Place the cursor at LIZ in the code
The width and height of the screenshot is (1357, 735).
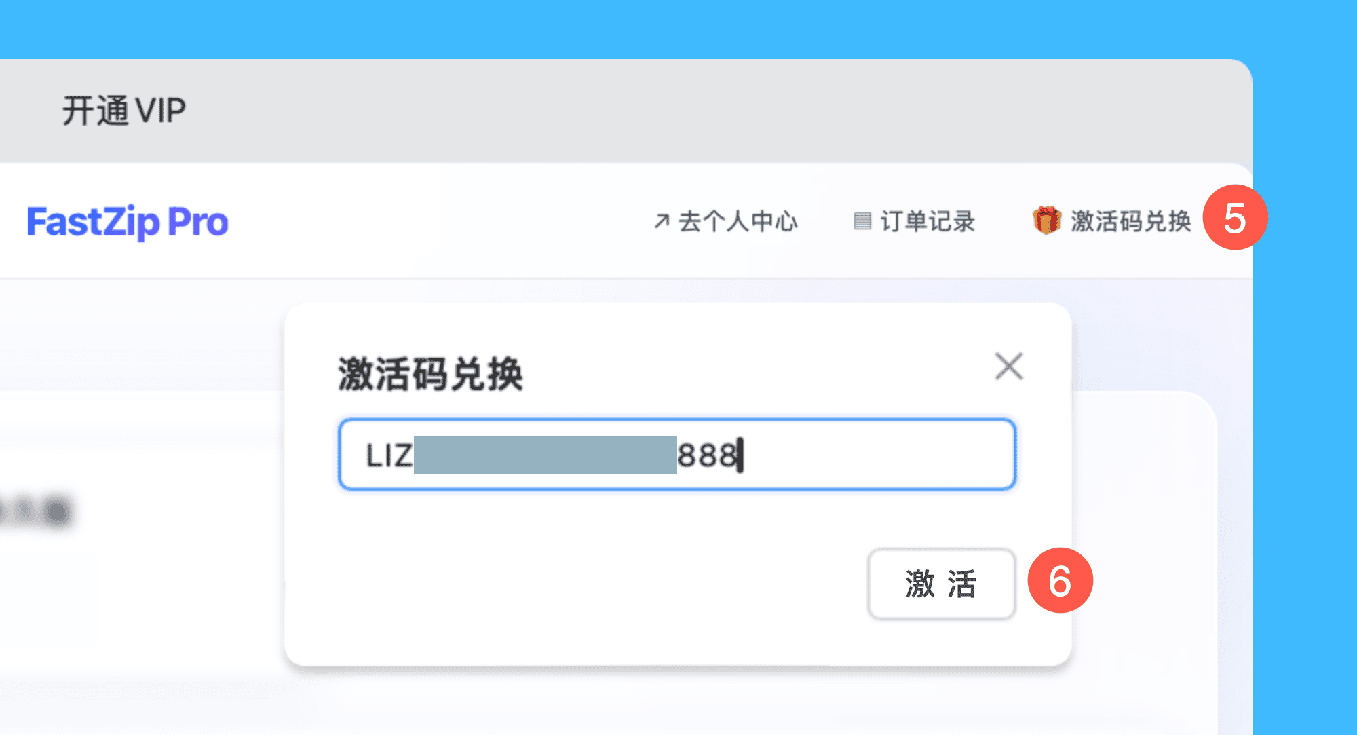coord(389,455)
